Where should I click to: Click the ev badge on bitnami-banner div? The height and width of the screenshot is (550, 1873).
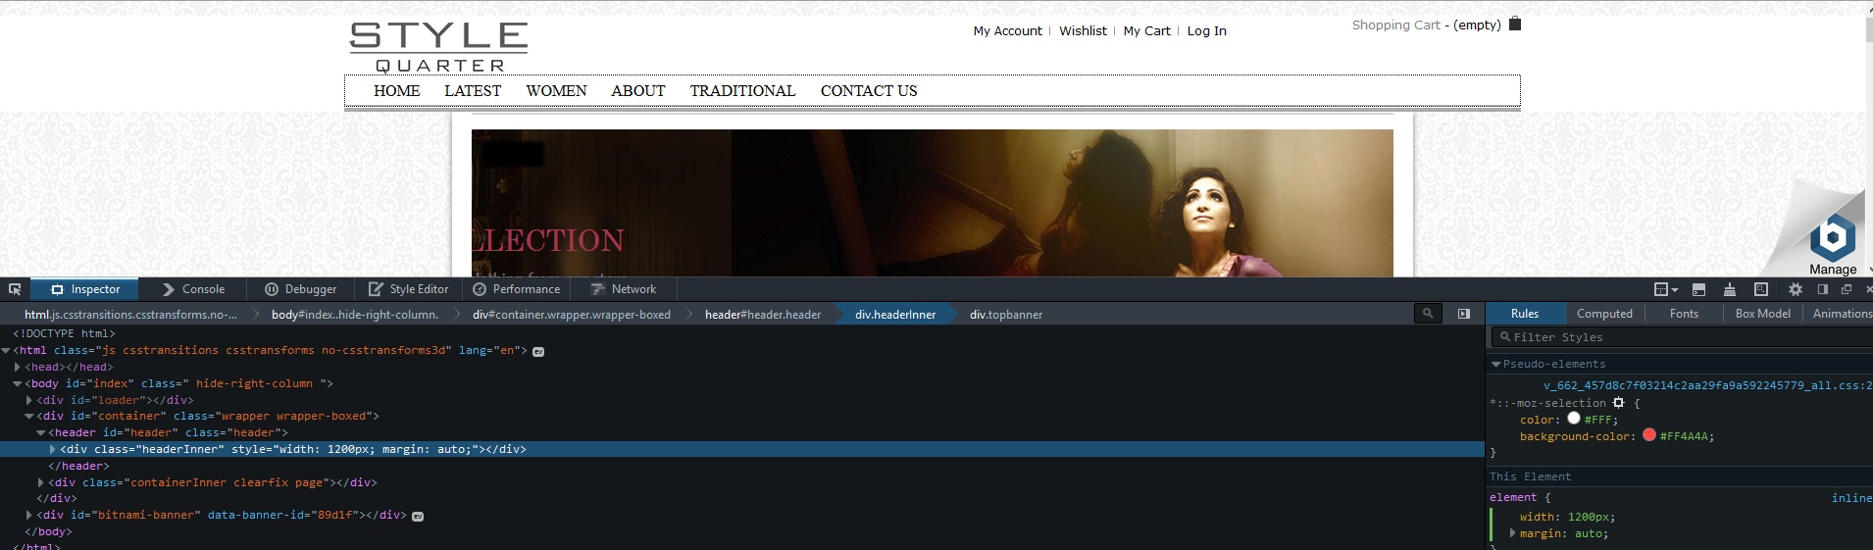click(418, 516)
